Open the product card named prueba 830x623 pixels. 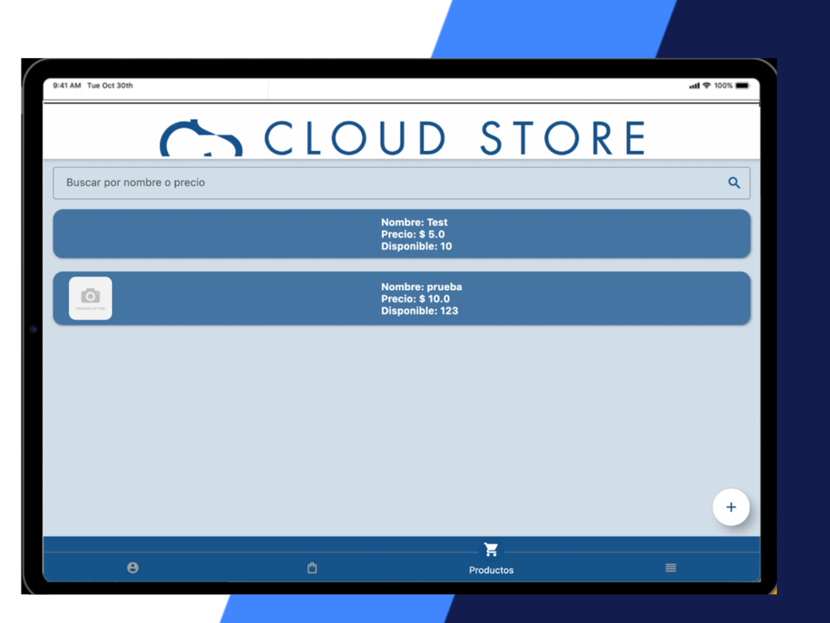coord(401,298)
